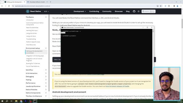Click the documentation Search field

point(148,11)
